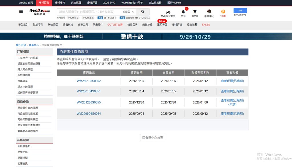Click 摩托百貨 breadcrumb link
Image resolution: width=292 pixels, height=168 pixels.
[21, 45]
